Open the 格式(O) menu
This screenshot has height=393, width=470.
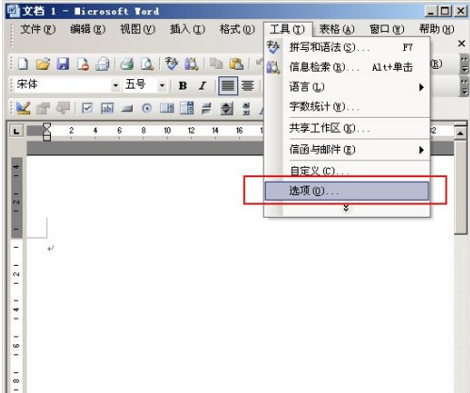click(x=237, y=29)
